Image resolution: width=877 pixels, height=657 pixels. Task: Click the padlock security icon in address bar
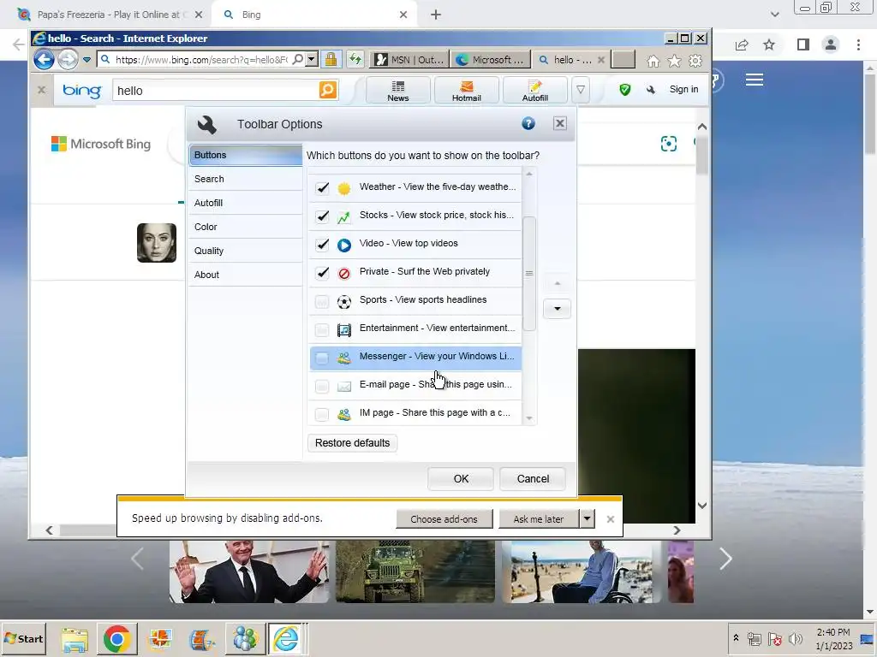[x=331, y=59]
